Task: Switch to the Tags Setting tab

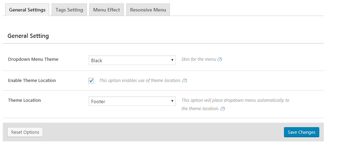Action: click(x=69, y=10)
